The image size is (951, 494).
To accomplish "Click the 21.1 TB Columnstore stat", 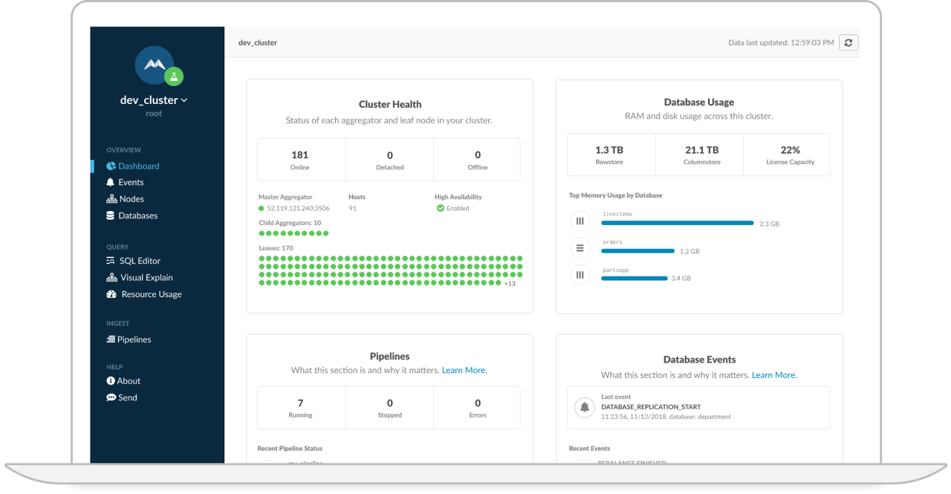I will click(699, 155).
